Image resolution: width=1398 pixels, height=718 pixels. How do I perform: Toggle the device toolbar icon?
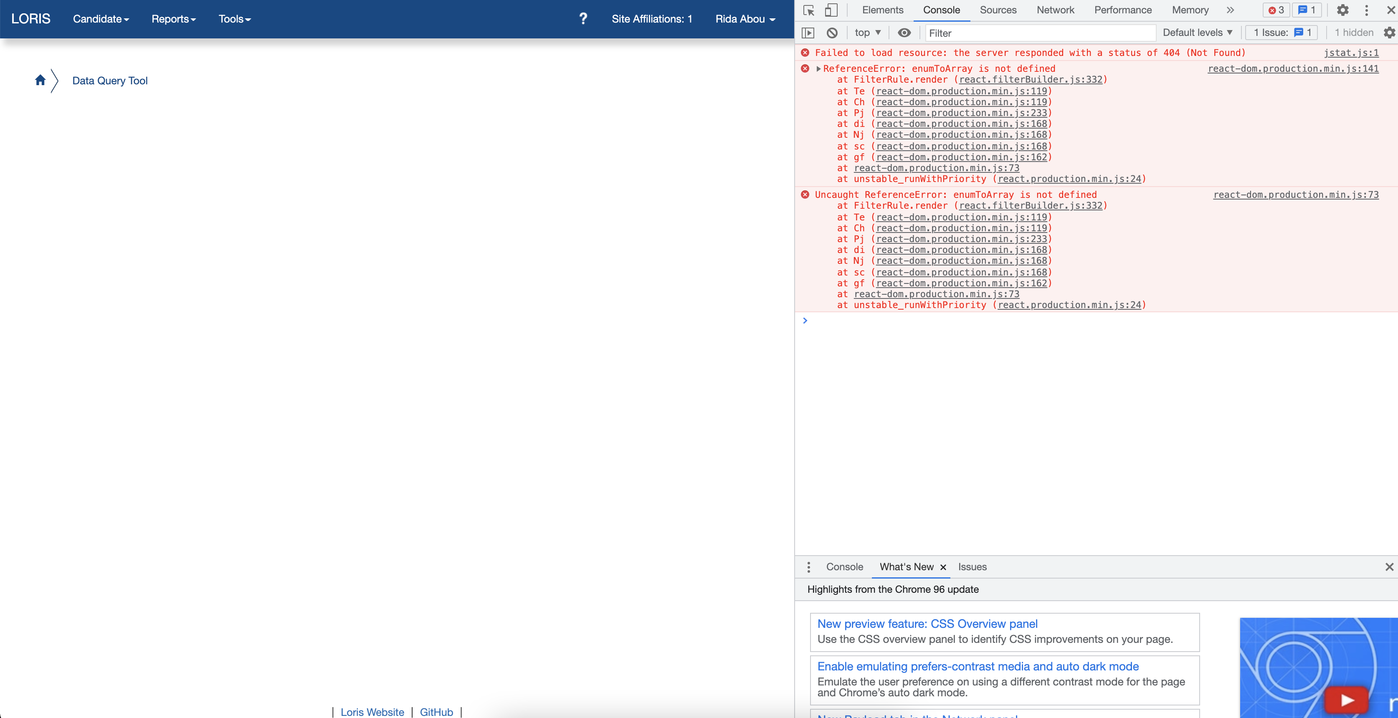[831, 10]
